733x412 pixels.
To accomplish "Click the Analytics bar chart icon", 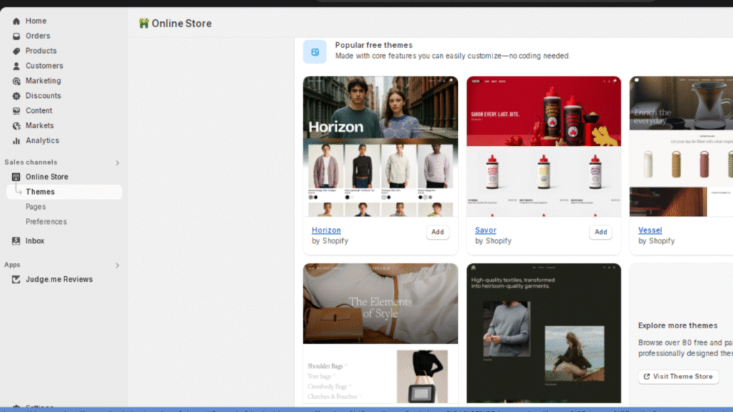I will [x=16, y=141].
